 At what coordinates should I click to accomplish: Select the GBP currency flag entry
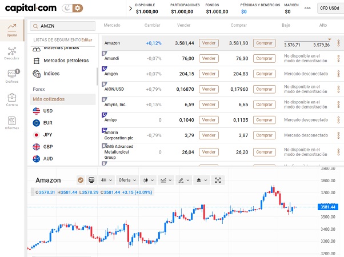click(43, 147)
